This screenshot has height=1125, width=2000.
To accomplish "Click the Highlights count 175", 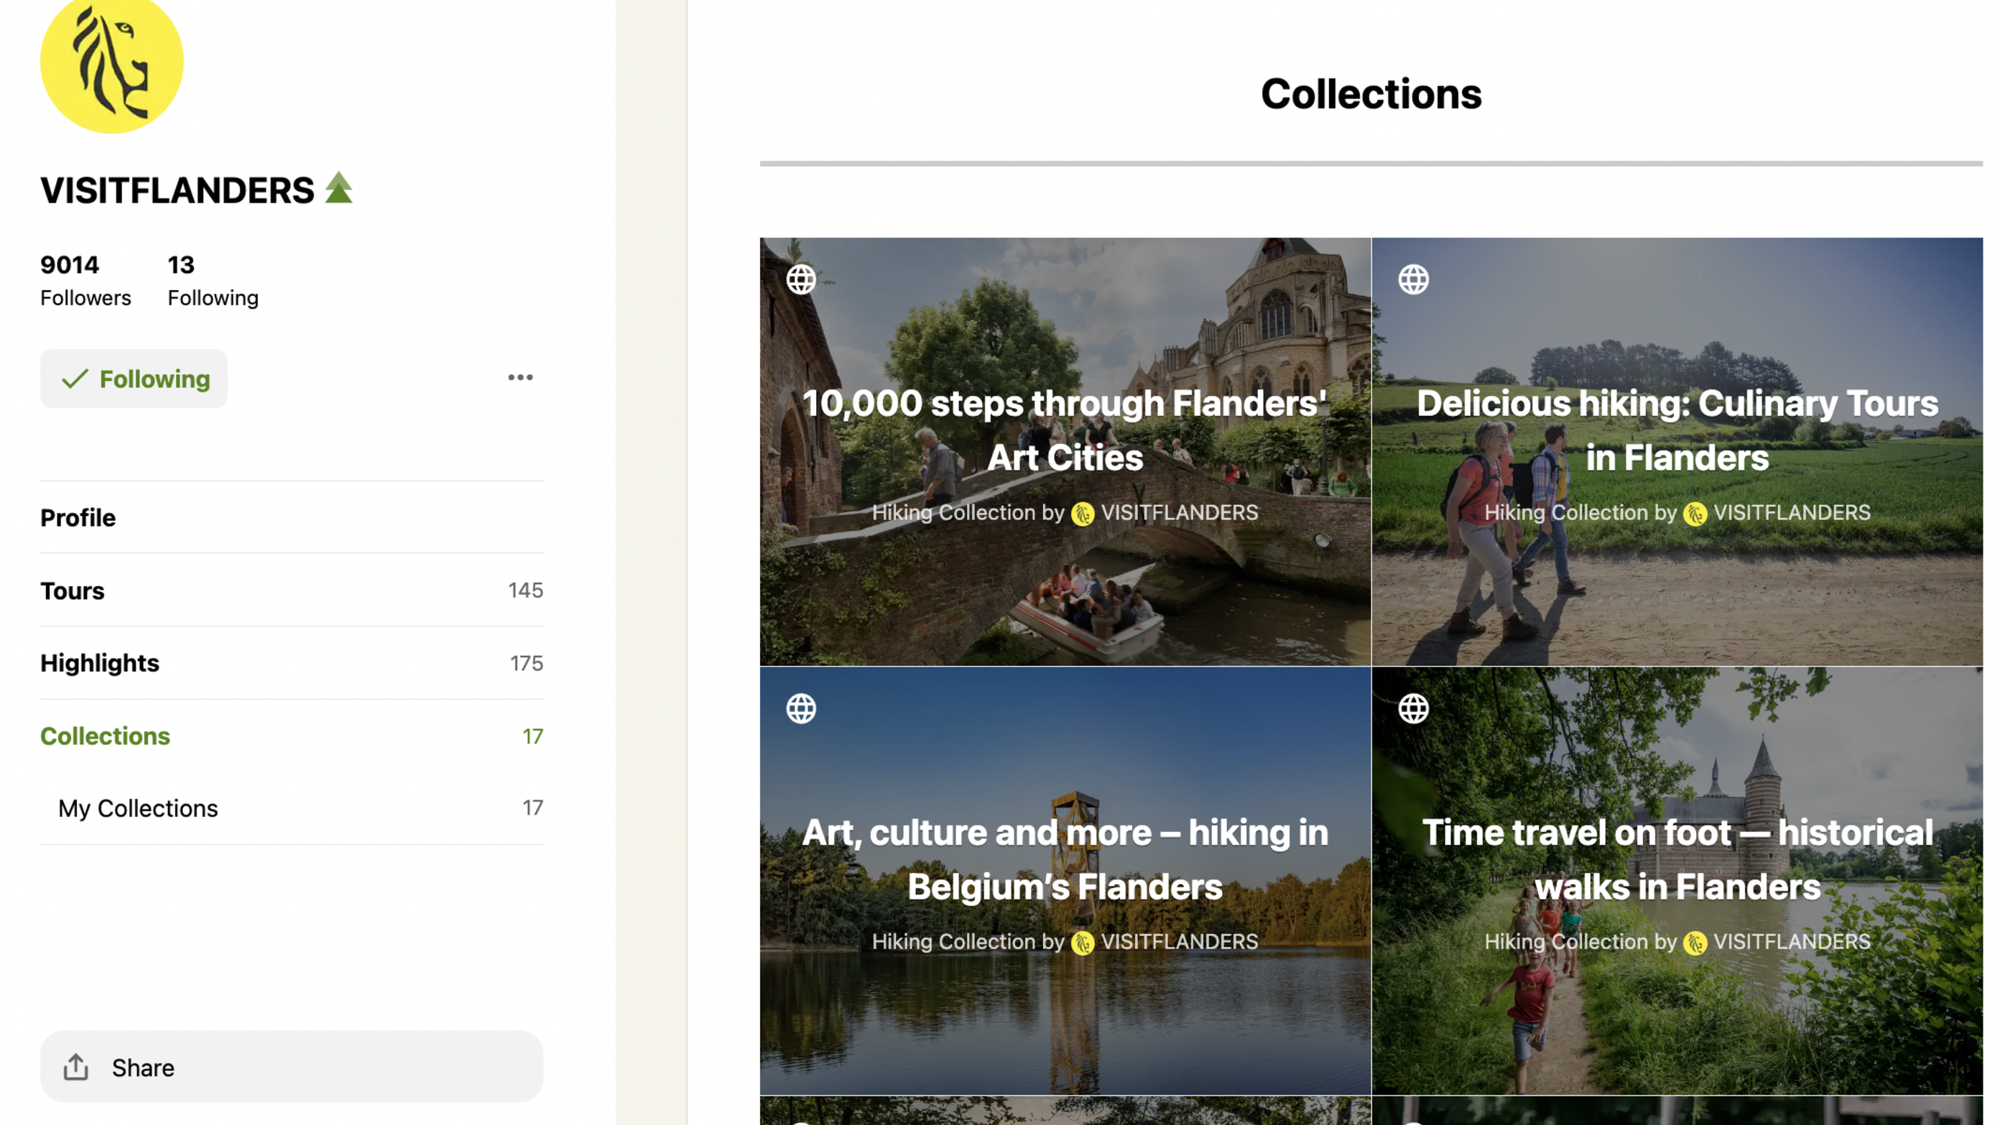I will [527, 663].
